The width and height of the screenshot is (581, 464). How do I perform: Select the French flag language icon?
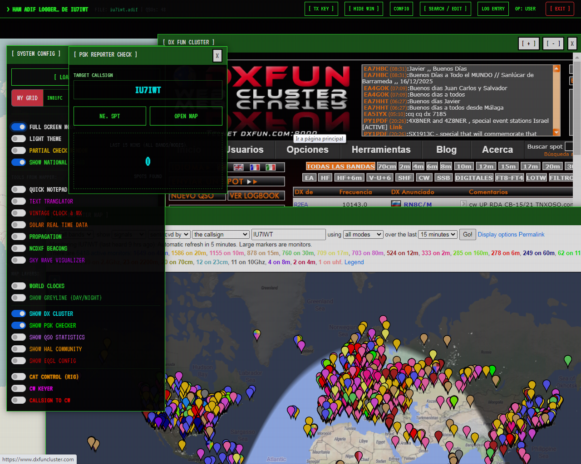(x=255, y=167)
